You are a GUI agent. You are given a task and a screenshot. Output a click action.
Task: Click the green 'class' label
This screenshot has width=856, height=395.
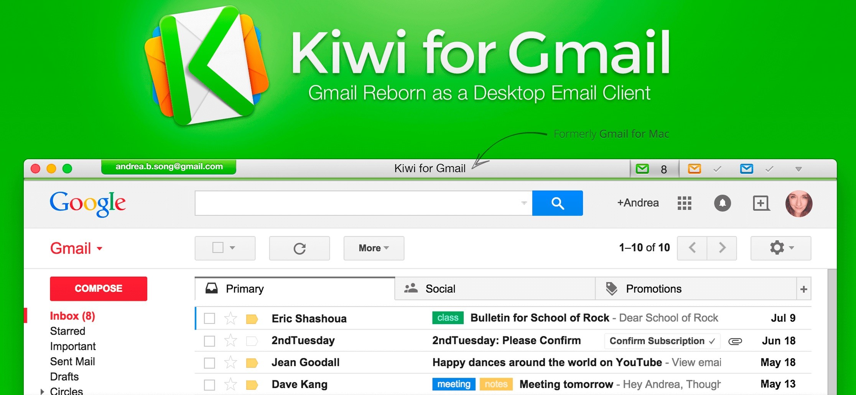[448, 318]
